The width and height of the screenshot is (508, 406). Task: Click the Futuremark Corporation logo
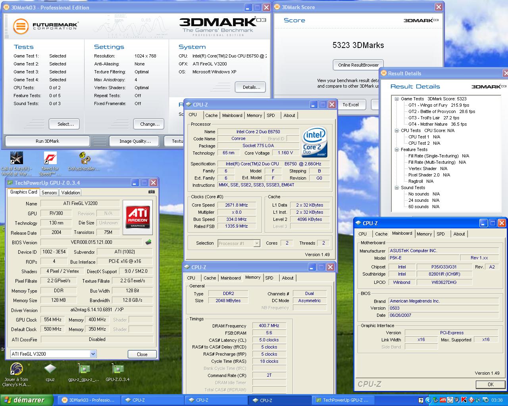(46, 26)
